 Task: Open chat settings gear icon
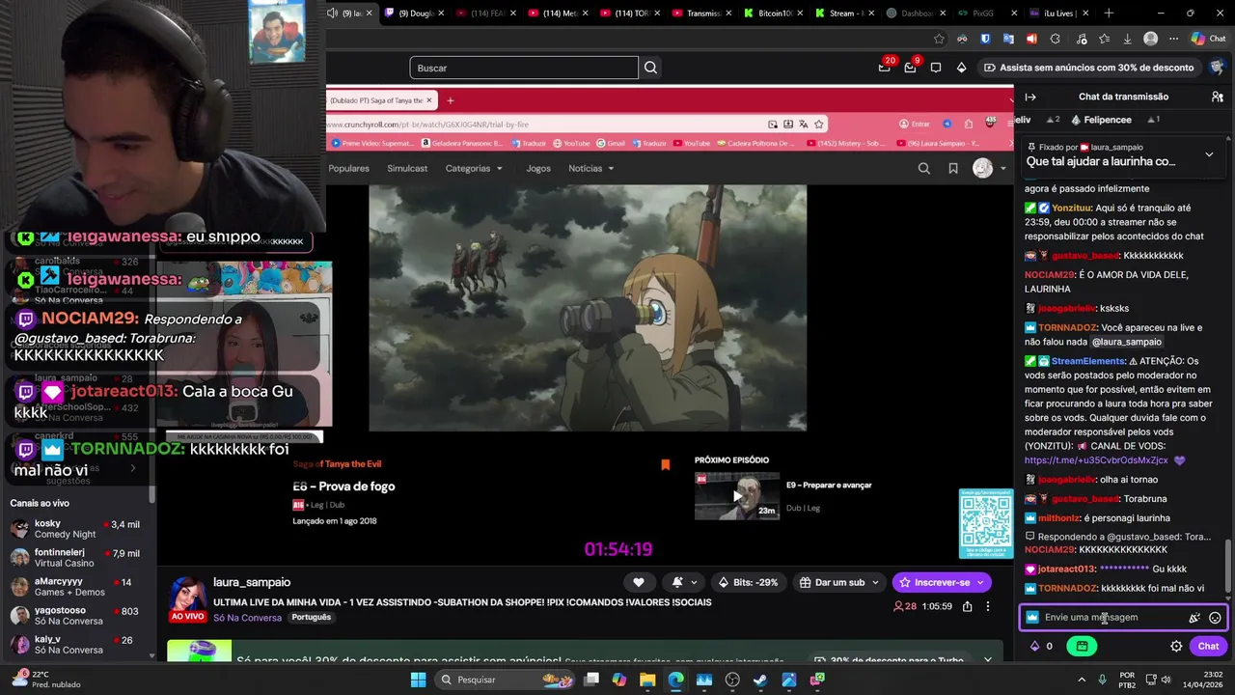tap(1176, 647)
